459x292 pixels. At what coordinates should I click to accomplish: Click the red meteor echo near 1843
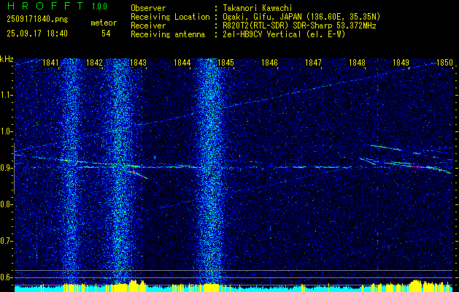(x=138, y=174)
